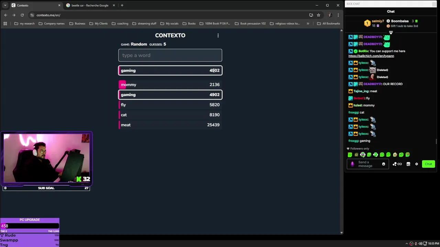The width and height of the screenshot is (440, 247).
Task: Click the type a word input
Action: coord(170,55)
